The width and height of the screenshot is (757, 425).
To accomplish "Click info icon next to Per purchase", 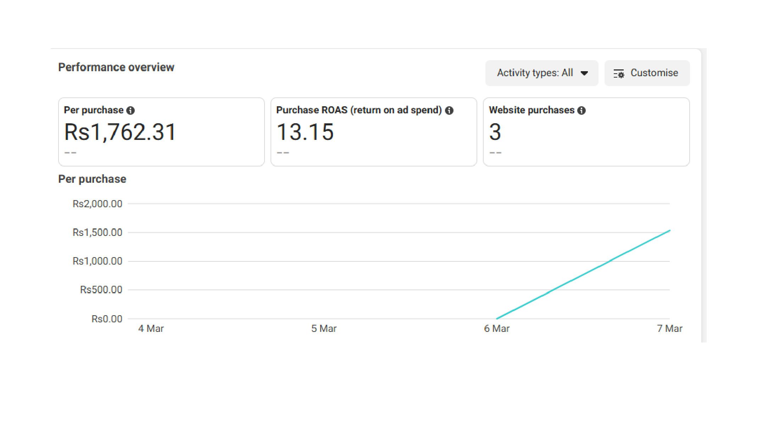I will click(130, 110).
